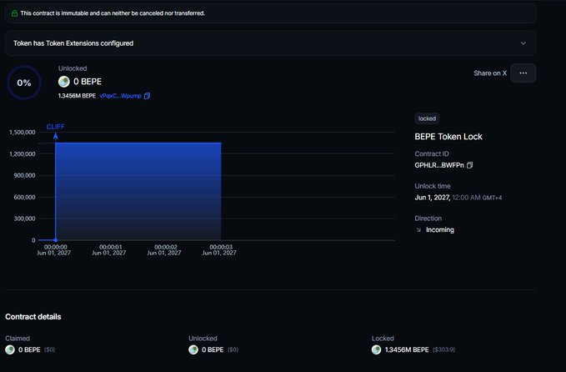Click the CLIFF marker on the chart
Screen dimensions: 566x372
pyautogui.click(x=55, y=127)
